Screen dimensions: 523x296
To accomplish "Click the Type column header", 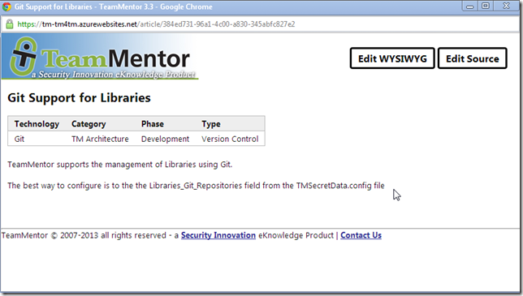I will tap(211, 124).
